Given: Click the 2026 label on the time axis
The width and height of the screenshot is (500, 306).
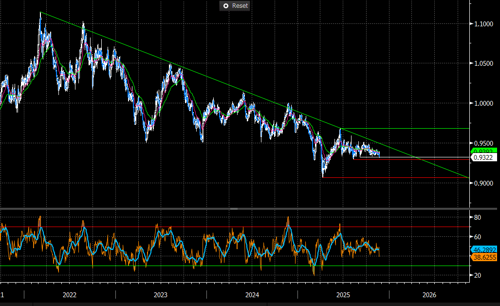Looking at the screenshot, I should (429, 295).
